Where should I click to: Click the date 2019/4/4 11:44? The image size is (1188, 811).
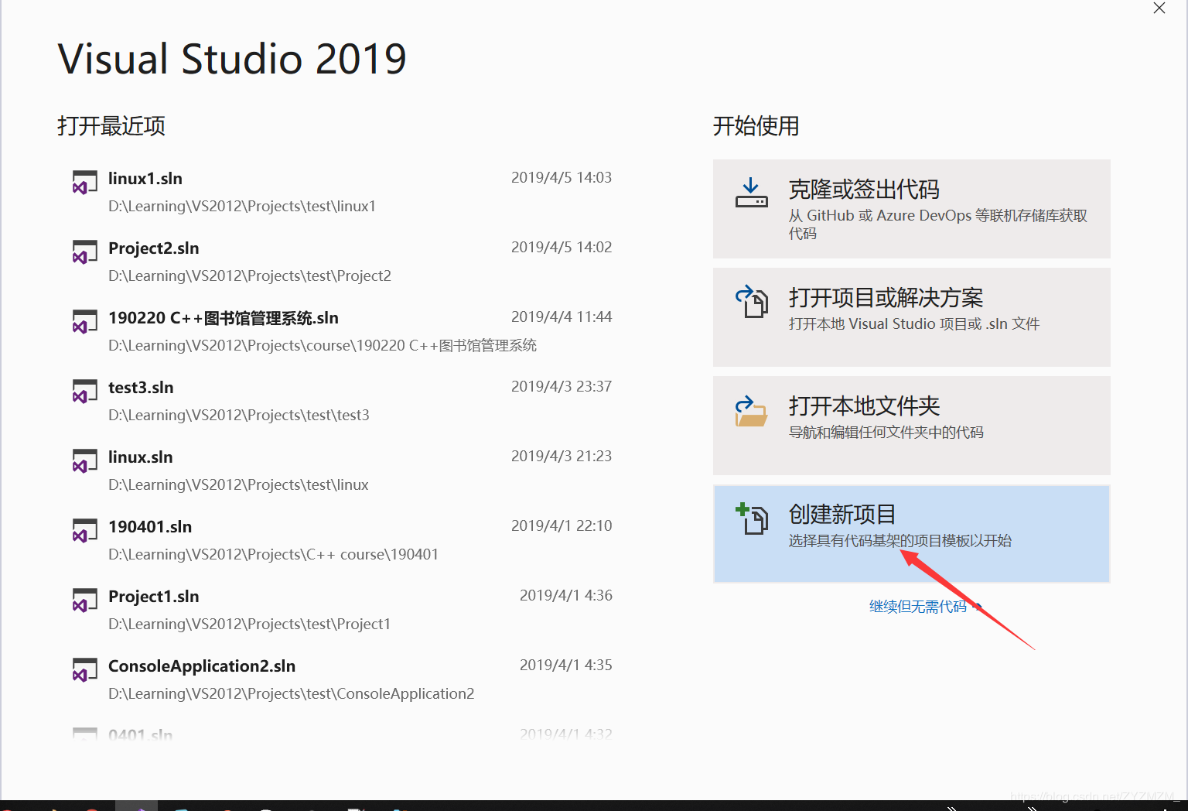562,317
